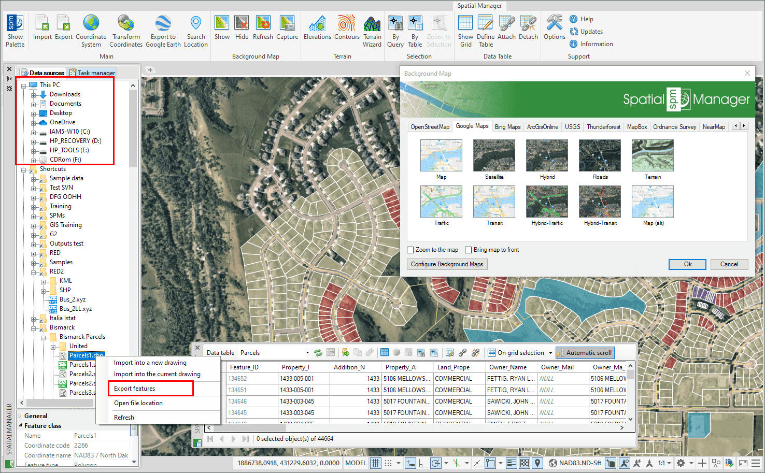
Task: Toggle On grid selection option
Action: point(520,353)
